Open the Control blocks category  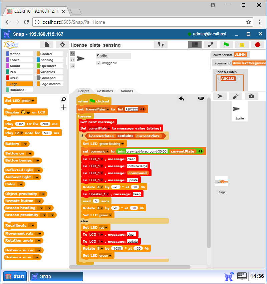coord(50,54)
